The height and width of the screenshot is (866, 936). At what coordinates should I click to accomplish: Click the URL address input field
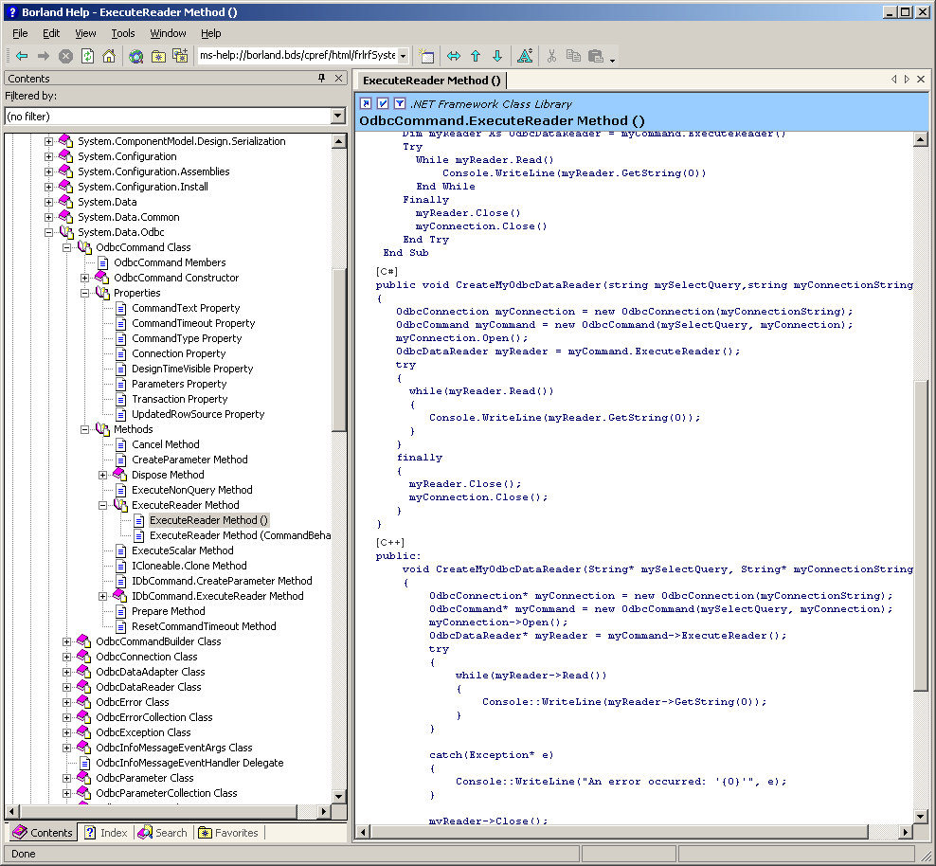(x=297, y=56)
